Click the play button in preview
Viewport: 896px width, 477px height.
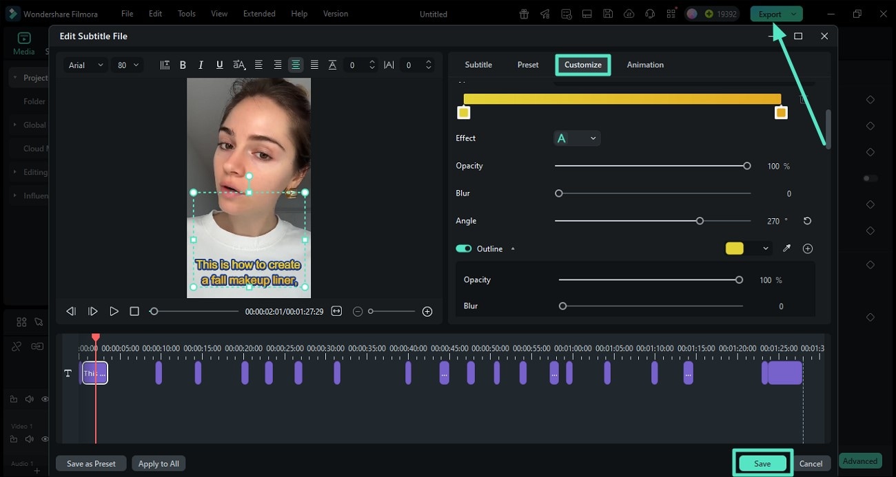[114, 311]
